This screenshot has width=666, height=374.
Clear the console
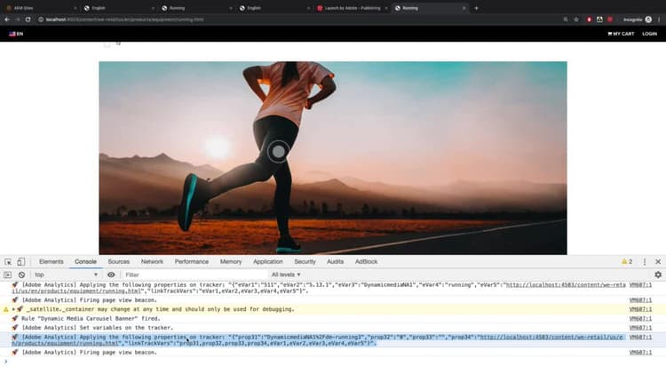click(21, 275)
